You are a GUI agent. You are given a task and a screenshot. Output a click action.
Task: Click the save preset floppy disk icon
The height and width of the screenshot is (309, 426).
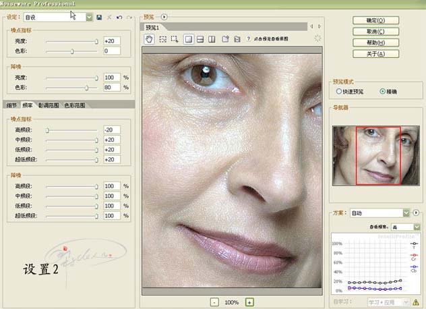[99, 16]
